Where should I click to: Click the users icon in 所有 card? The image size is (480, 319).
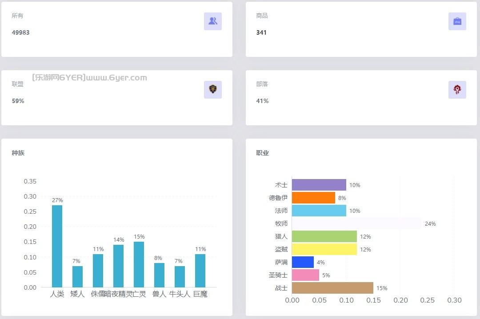tap(212, 21)
